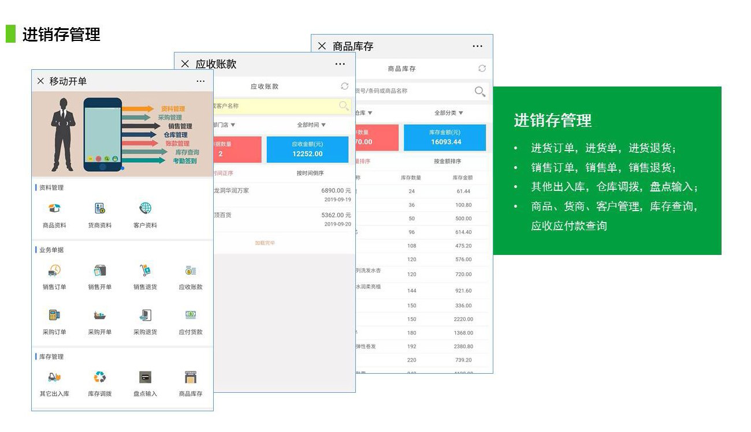
Task: Expand the 全部分类 dropdown
Action: tap(449, 113)
